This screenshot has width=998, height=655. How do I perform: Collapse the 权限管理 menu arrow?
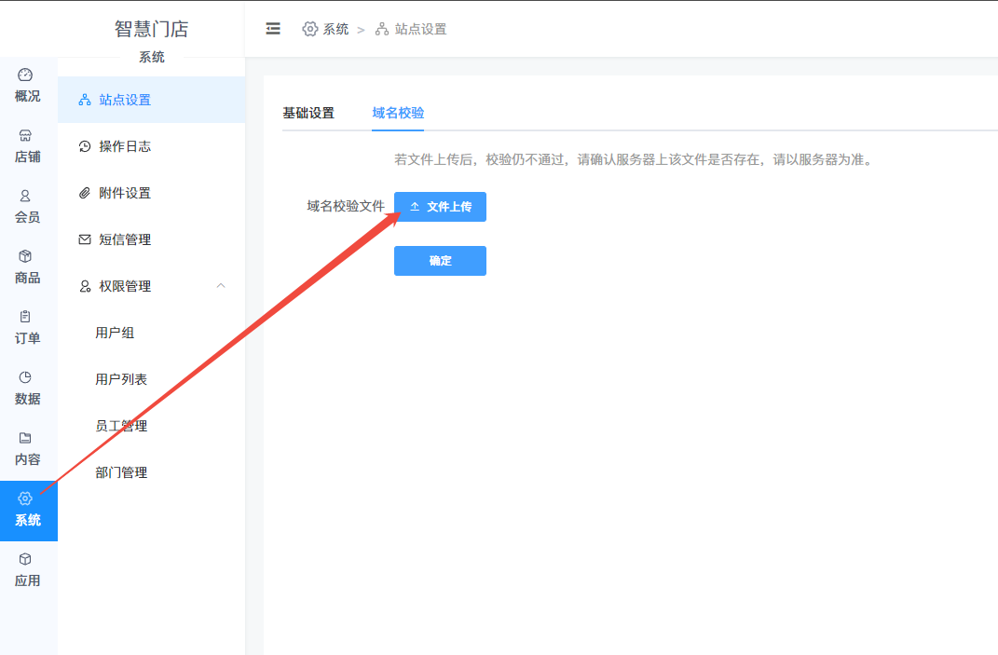tap(221, 286)
